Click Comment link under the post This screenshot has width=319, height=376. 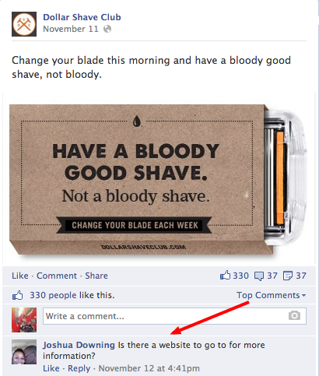[x=57, y=276]
